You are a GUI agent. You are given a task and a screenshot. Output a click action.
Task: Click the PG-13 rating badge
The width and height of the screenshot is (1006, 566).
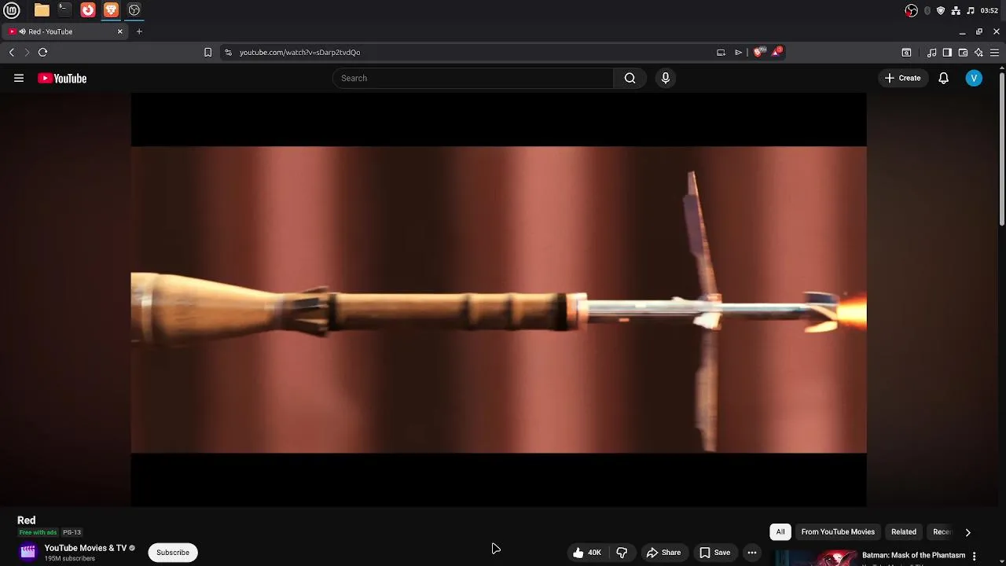[72, 533]
